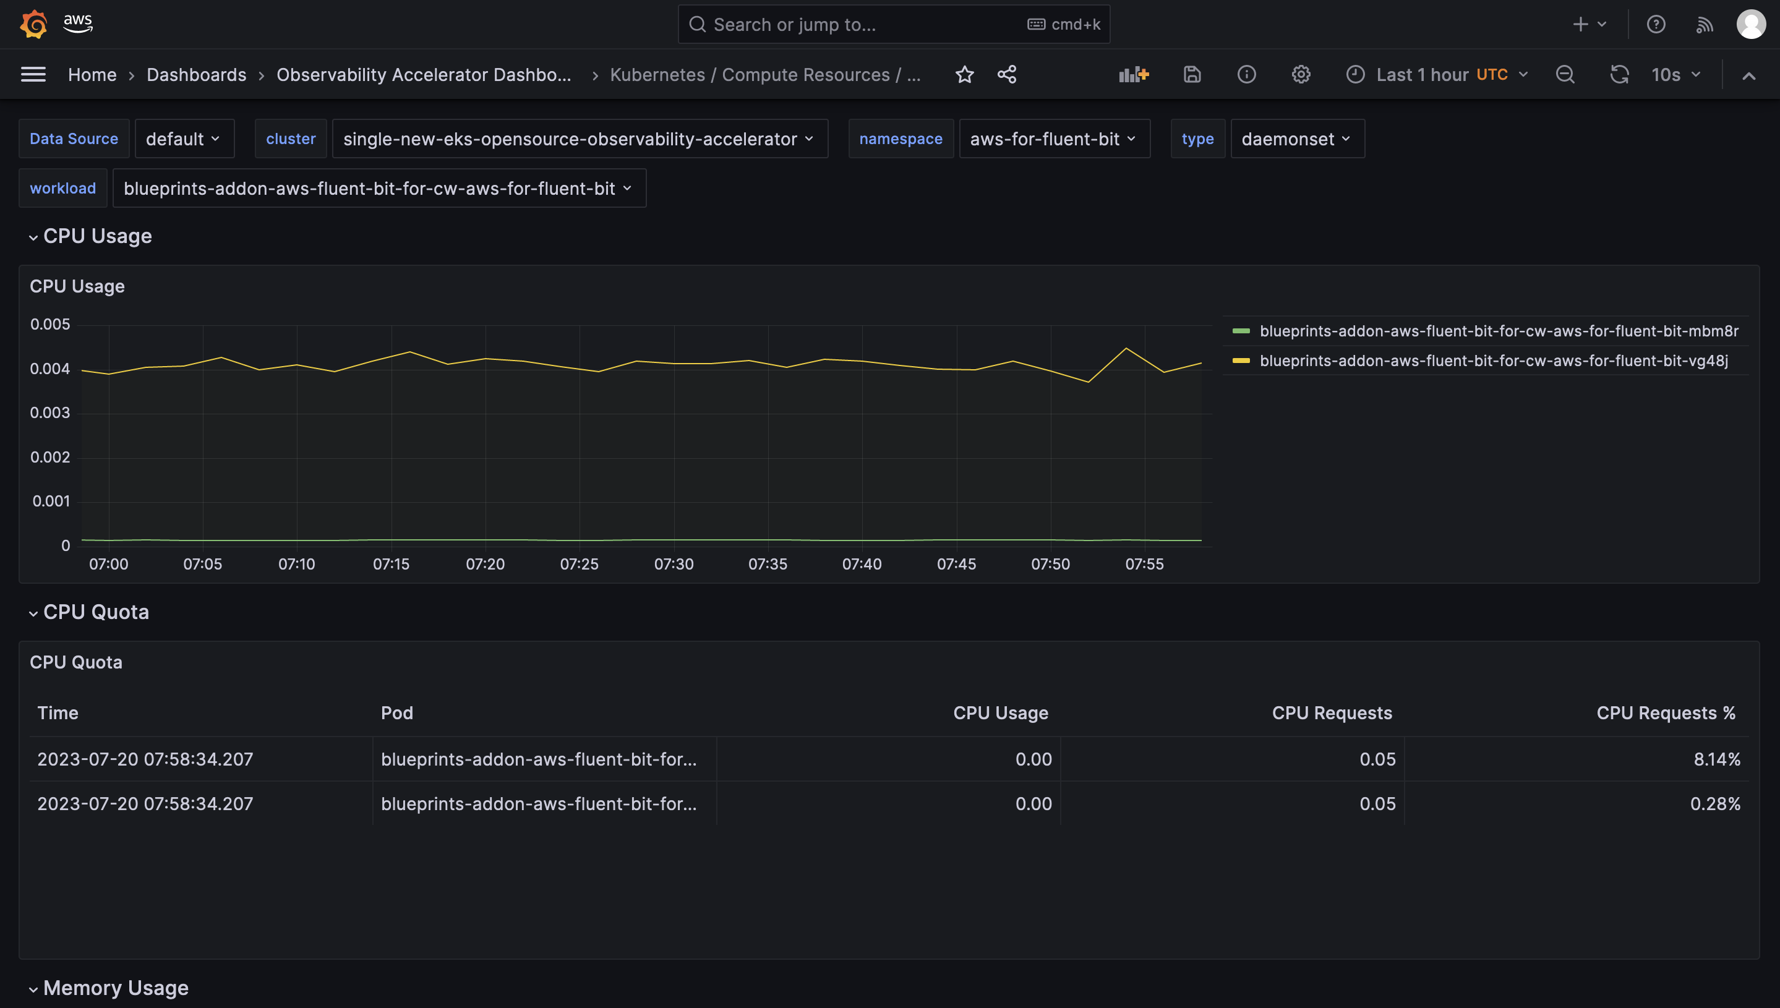This screenshot has width=1780, height=1008.
Task: Click the zoom out icon
Action: coord(1566,74)
